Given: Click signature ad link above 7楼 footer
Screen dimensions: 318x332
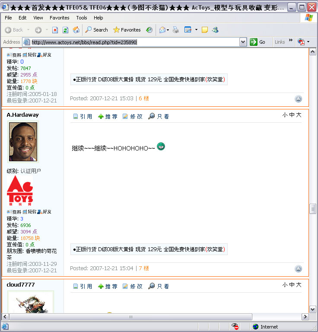Looking at the screenshot, I should 149,249.
